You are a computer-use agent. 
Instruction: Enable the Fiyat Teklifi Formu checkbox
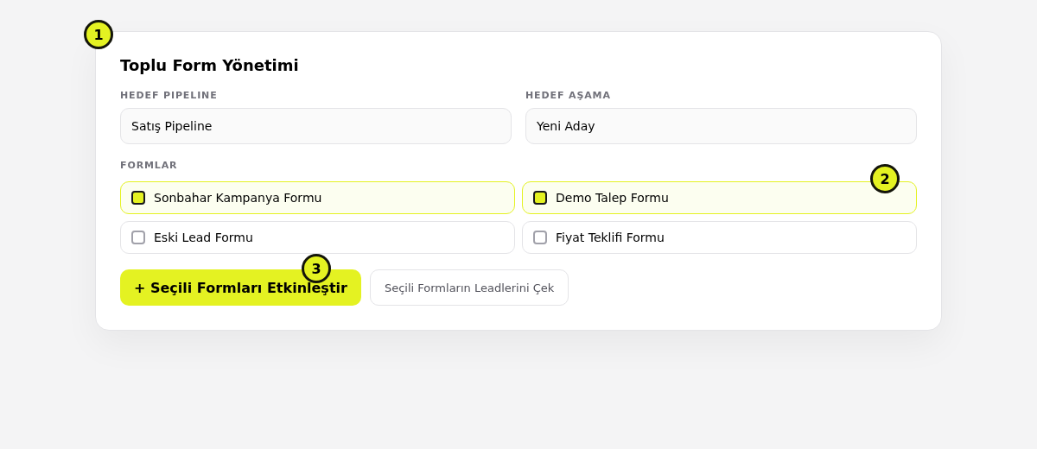[x=540, y=237]
